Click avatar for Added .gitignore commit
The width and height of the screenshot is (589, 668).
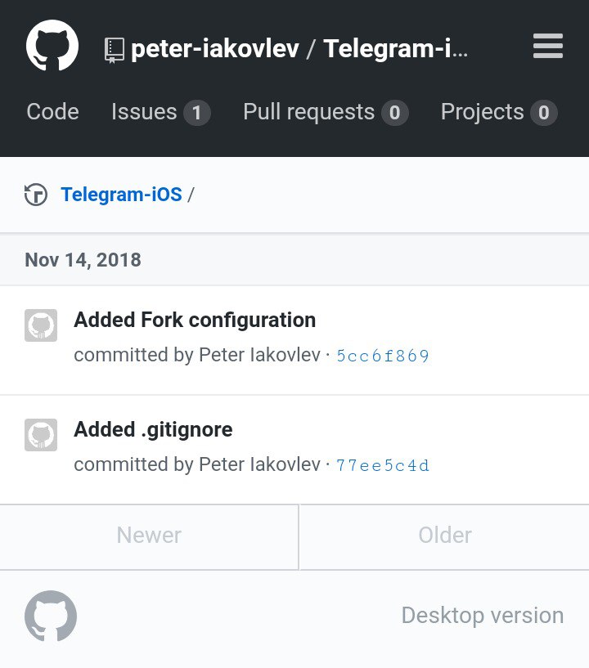(41, 435)
